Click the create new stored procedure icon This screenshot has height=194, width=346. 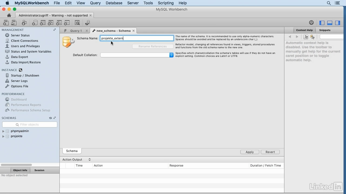[x=59, y=23]
